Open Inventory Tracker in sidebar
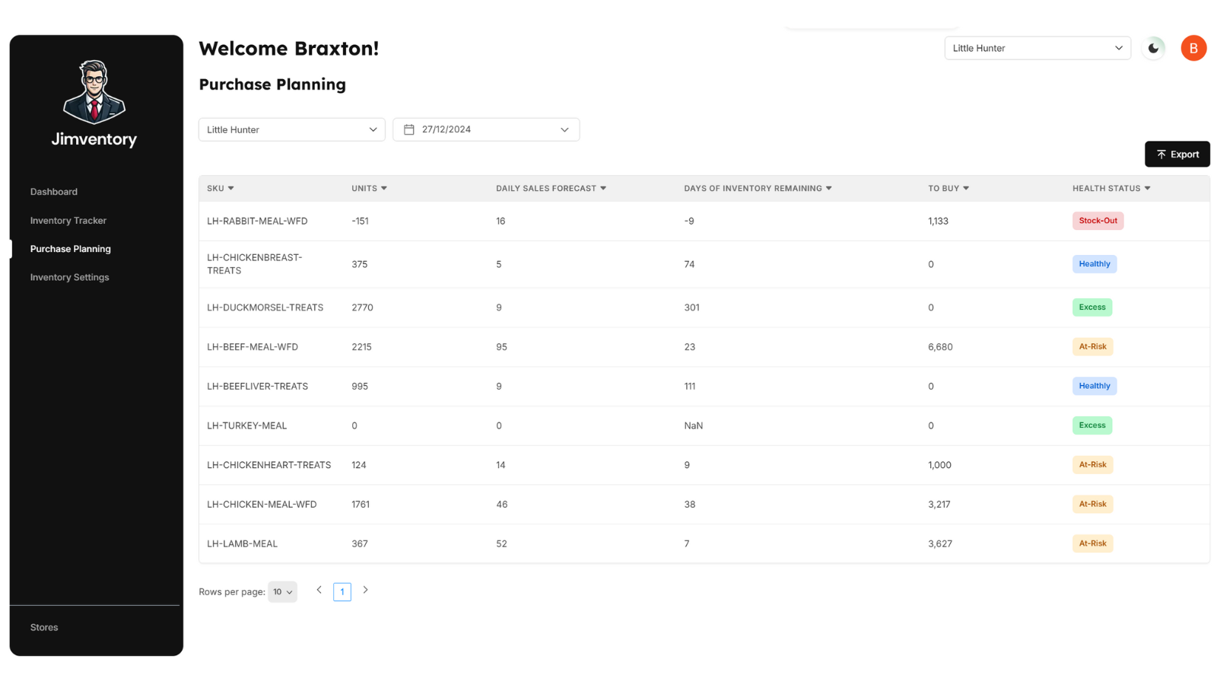 pos(68,221)
